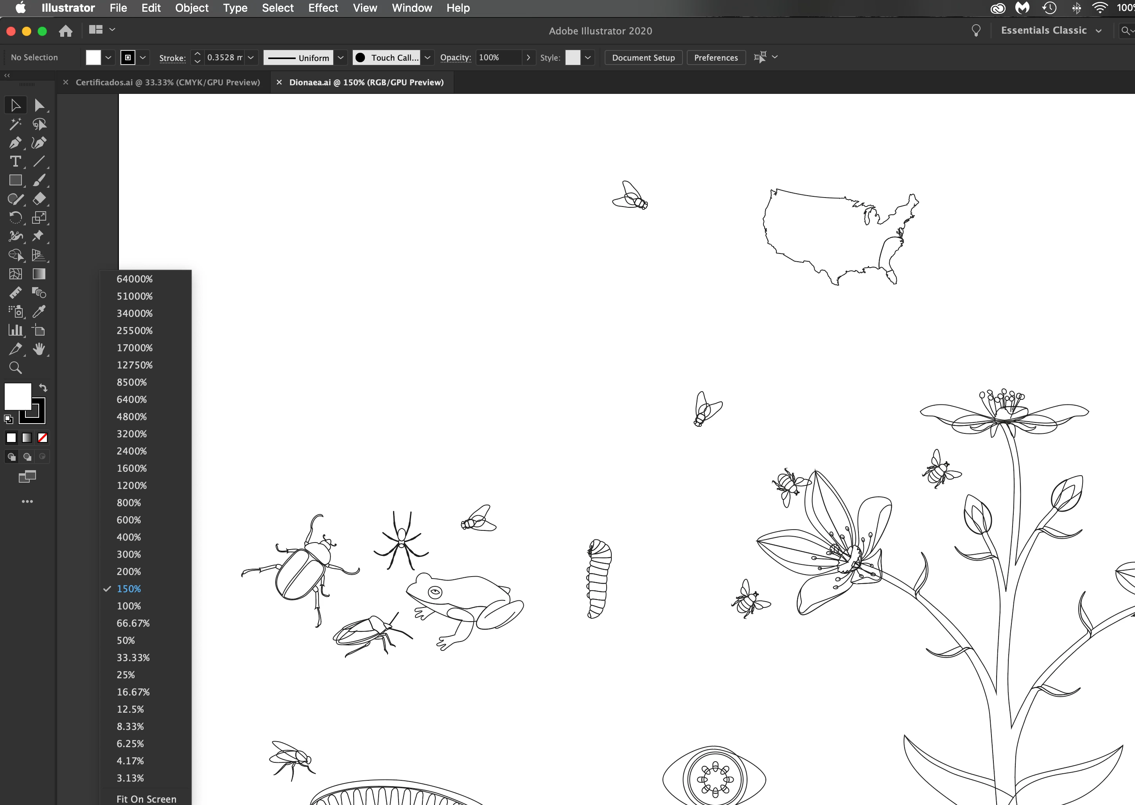Screen dimensions: 1135x805
Task: Open the Preferences button
Action: [715, 57]
